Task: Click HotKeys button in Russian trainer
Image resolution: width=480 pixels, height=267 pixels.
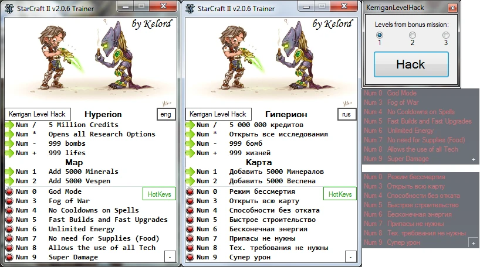Action: click(x=340, y=194)
